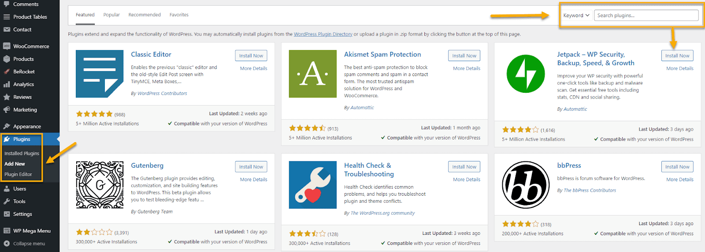Install the Akismet Spam Protection plugin
The image size is (705, 252).
point(464,56)
